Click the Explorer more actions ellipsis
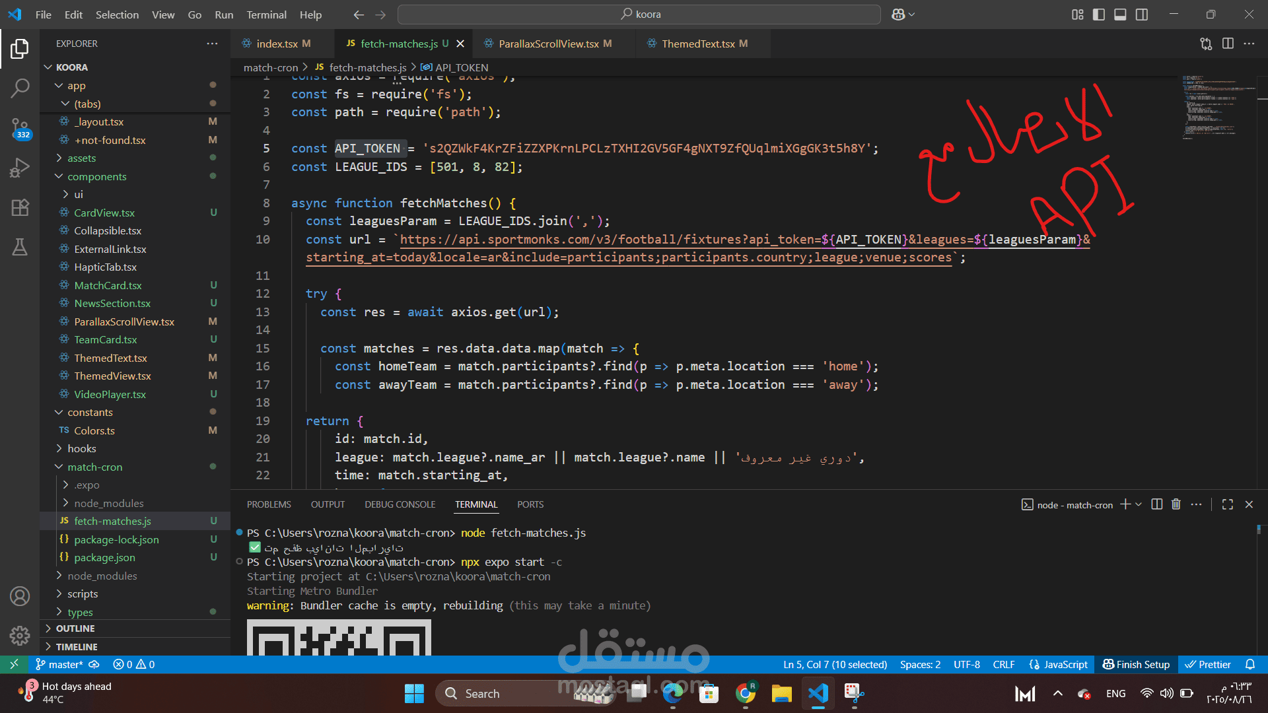Image resolution: width=1268 pixels, height=713 pixels. click(x=212, y=44)
